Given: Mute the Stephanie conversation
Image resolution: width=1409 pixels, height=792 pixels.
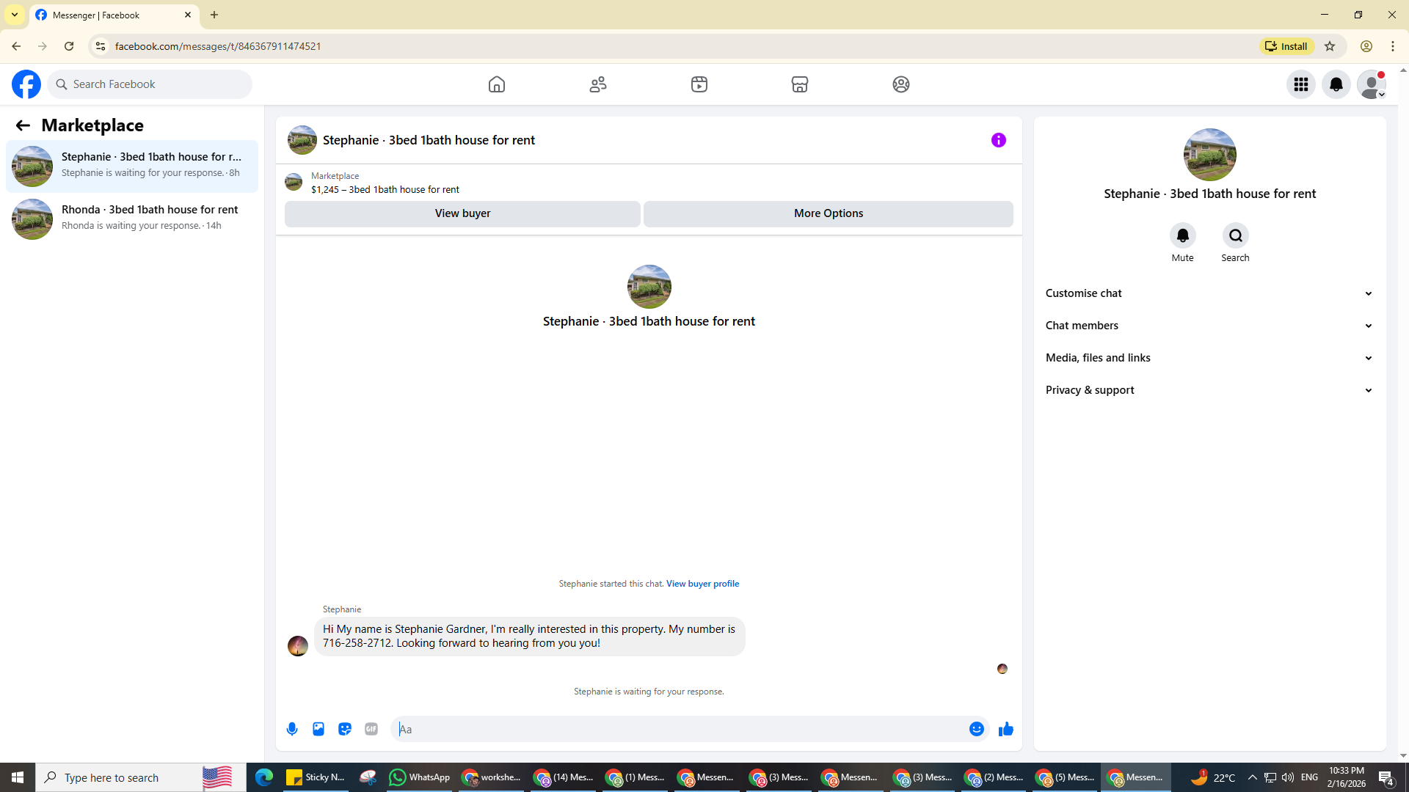Looking at the screenshot, I should tap(1182, 235).
